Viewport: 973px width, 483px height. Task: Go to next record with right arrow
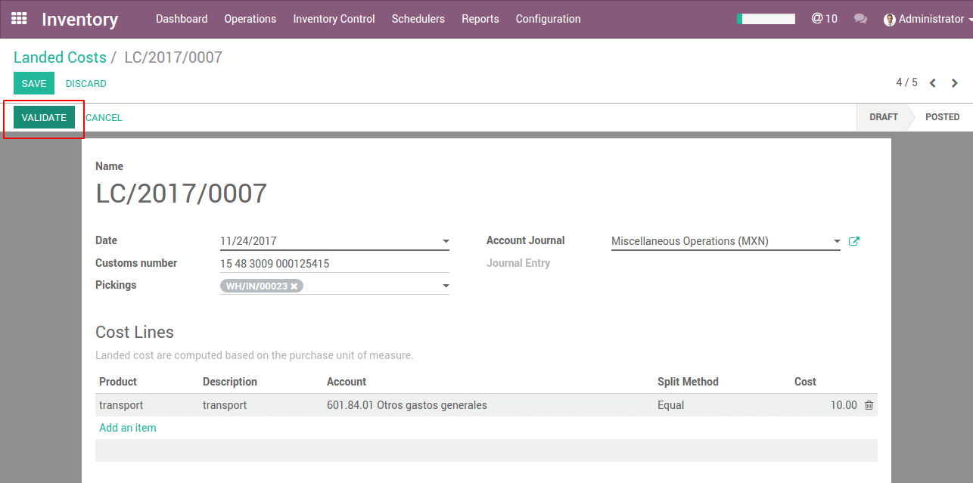coord(955,83)
